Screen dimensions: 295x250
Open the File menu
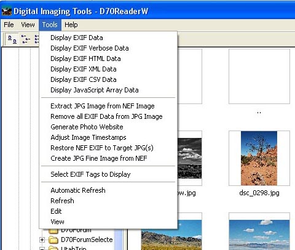click(x=9, y=25)
